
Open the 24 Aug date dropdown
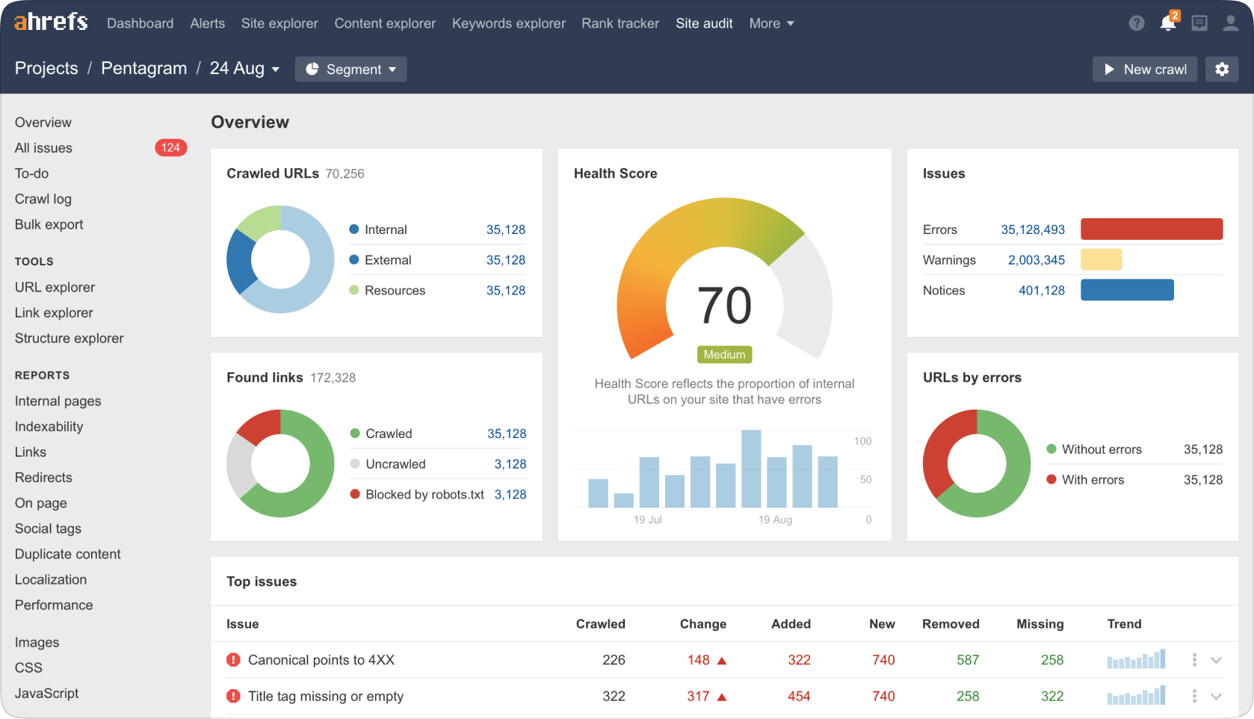click(244, 68)
